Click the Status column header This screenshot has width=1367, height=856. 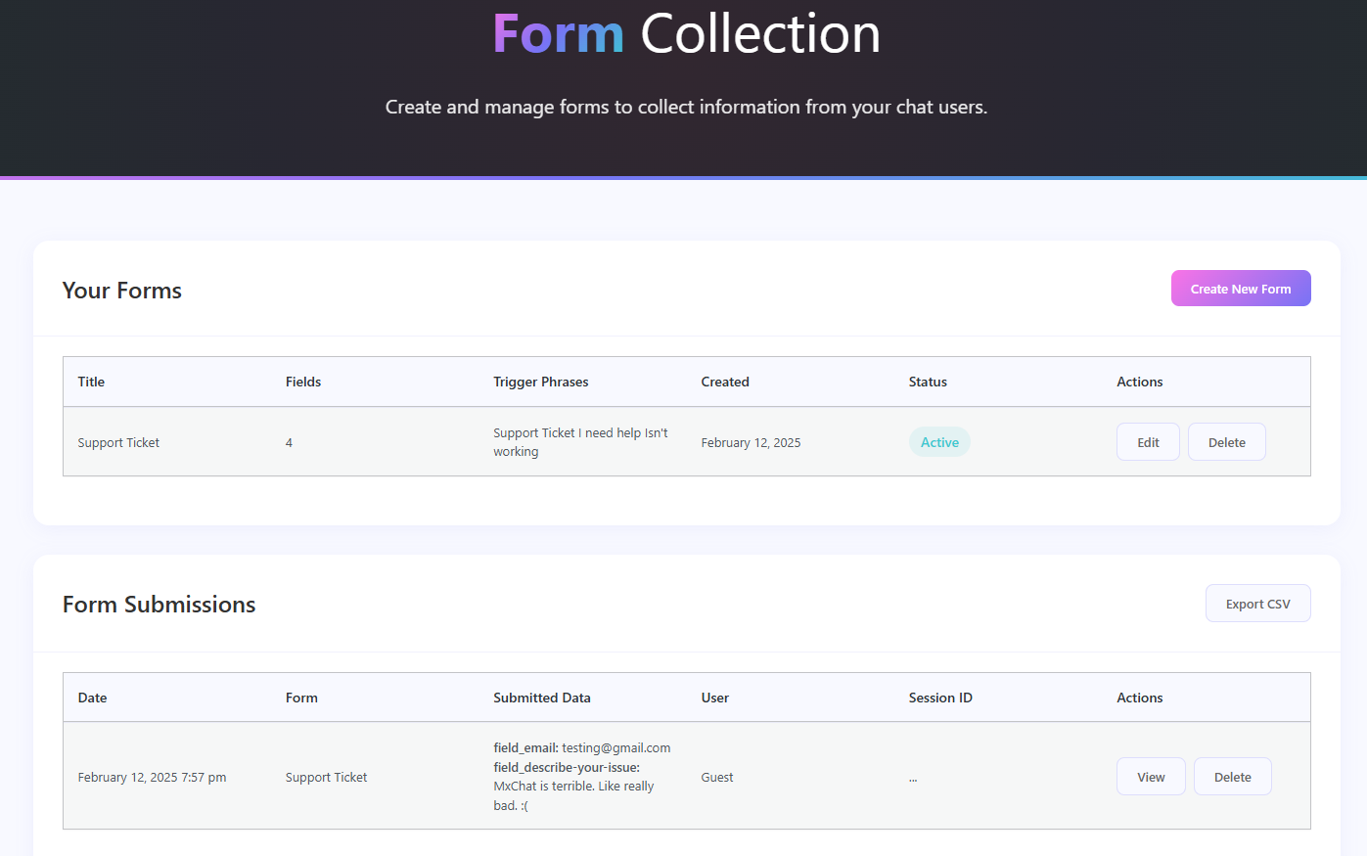point(928,382)
